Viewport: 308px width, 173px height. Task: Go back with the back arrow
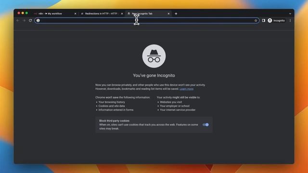coord(18,21)
